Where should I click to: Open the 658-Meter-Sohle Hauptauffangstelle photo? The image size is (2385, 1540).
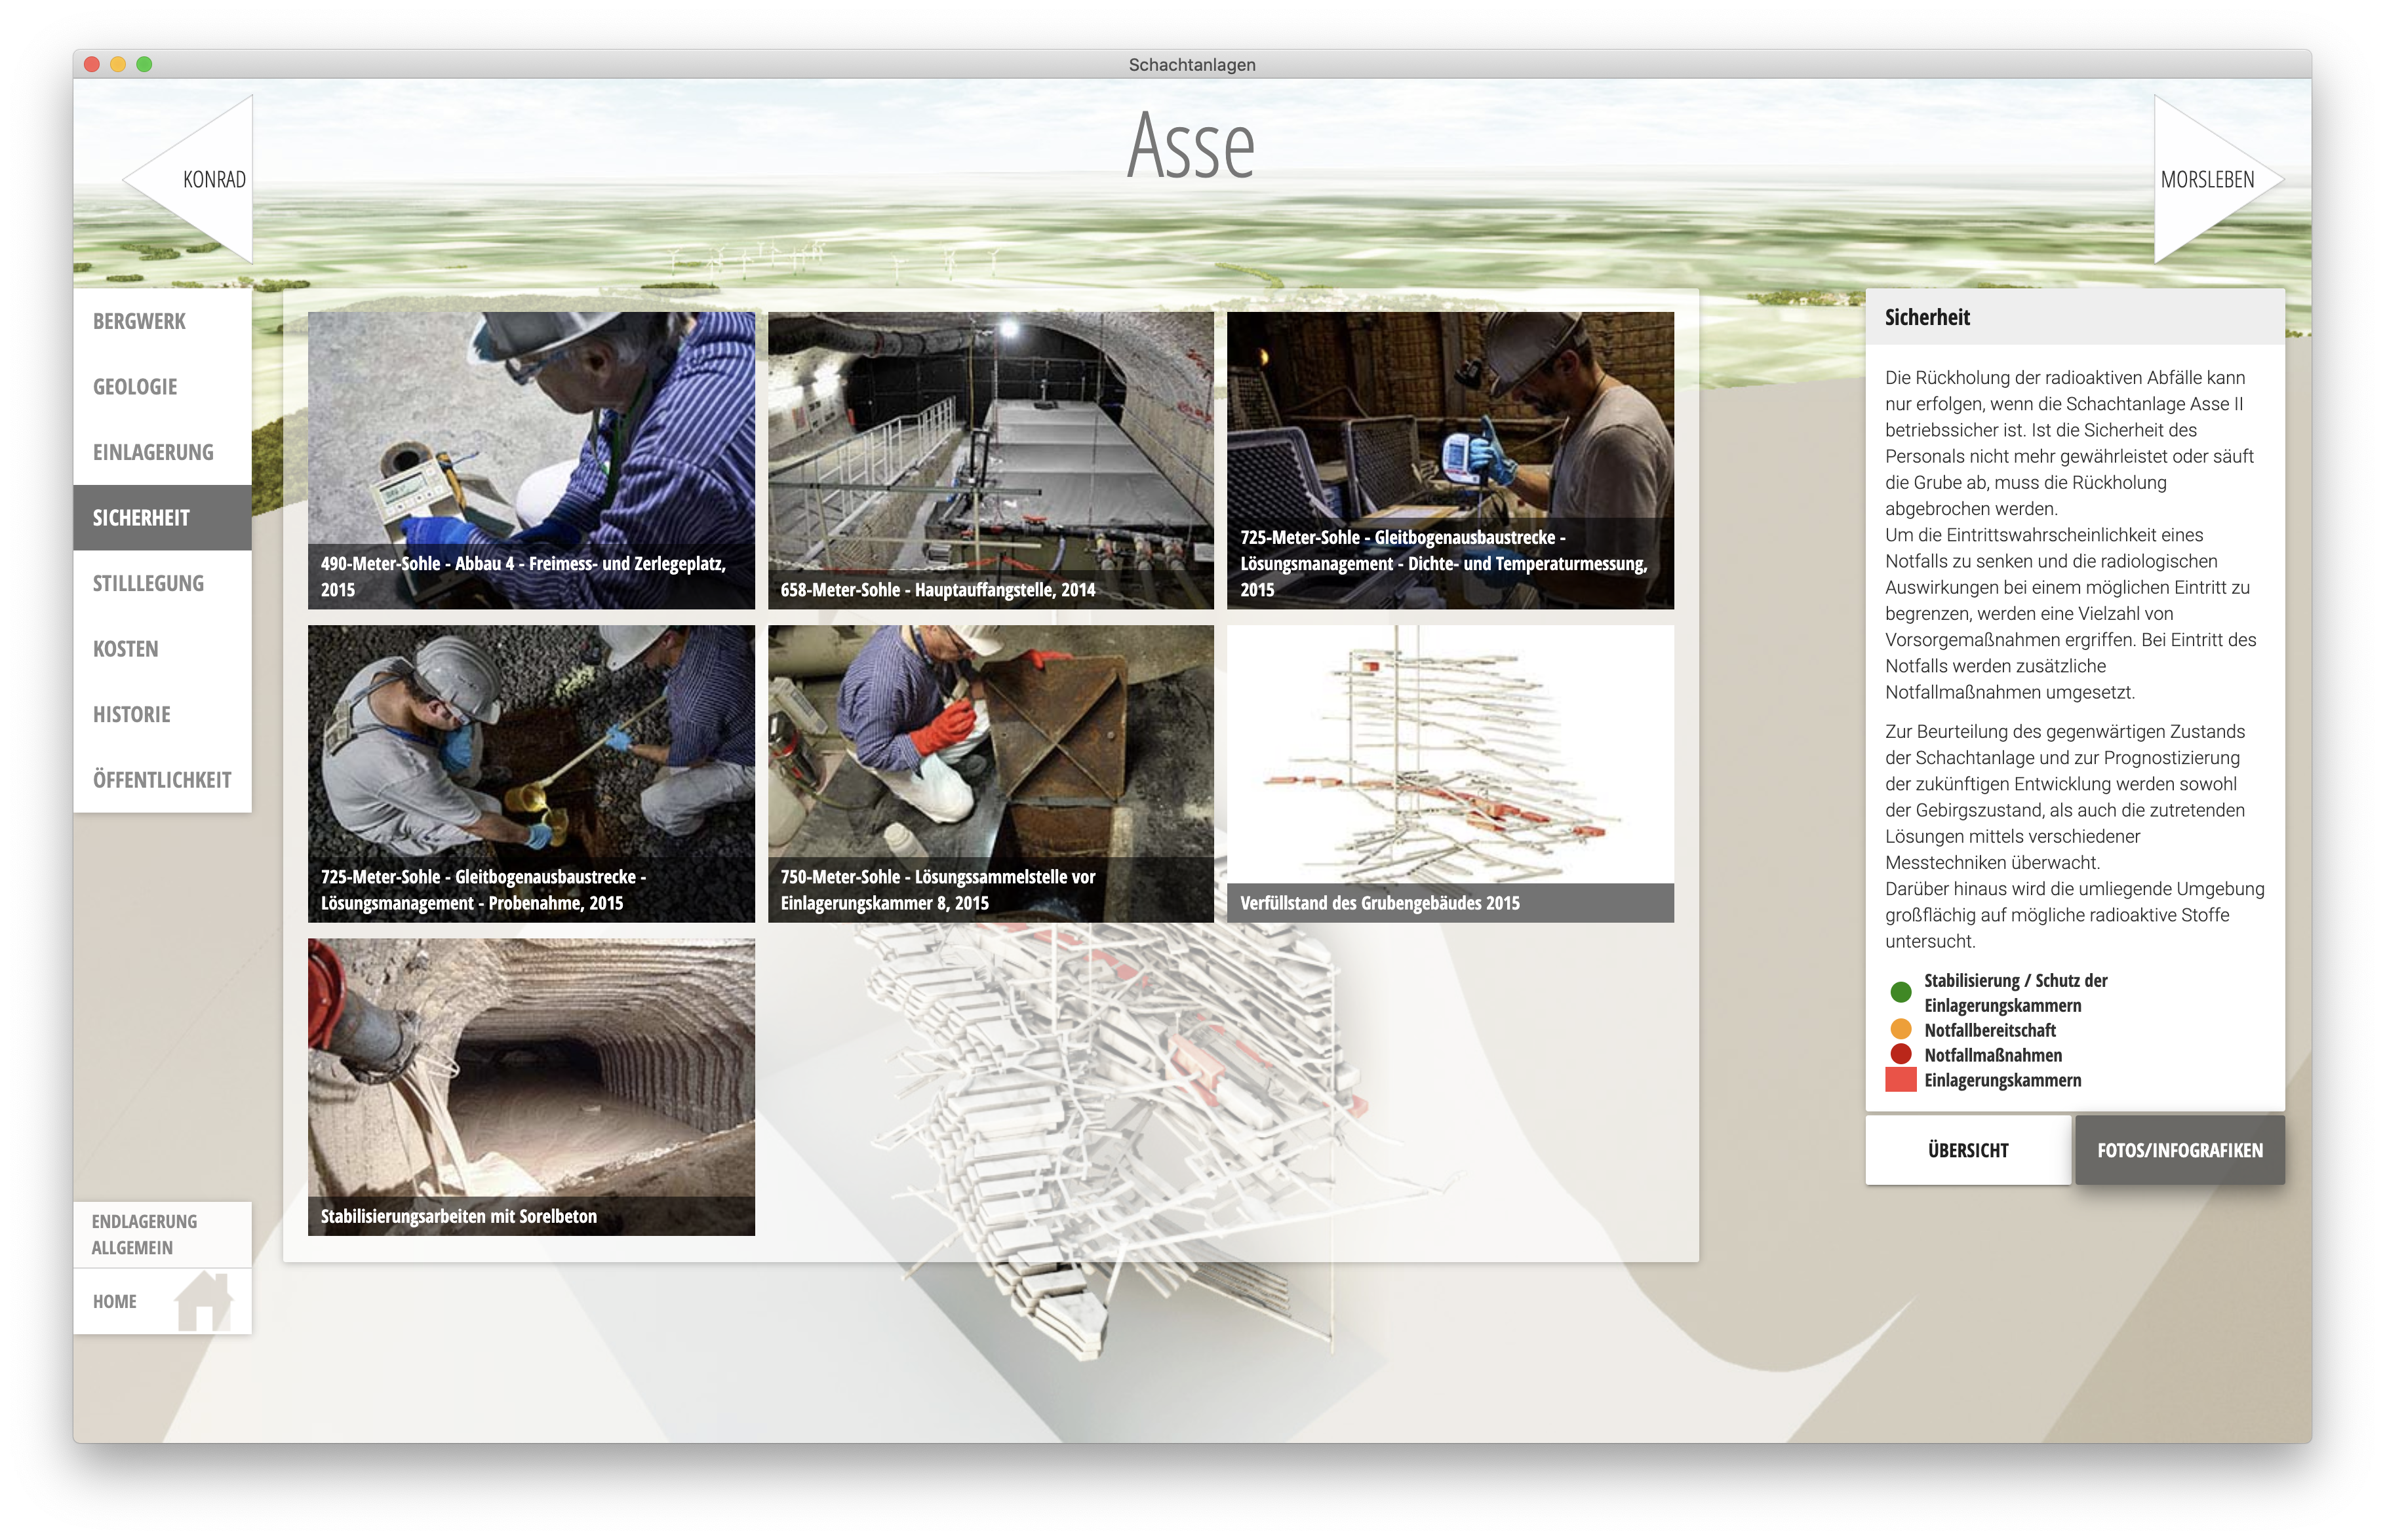(991, 460)
